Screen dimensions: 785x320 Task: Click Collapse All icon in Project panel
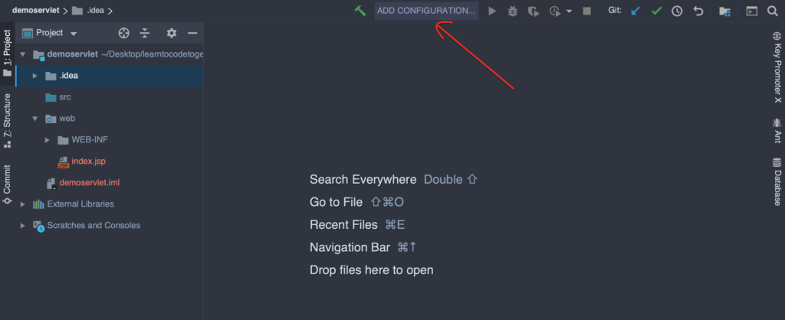click(x=145, y=34)
